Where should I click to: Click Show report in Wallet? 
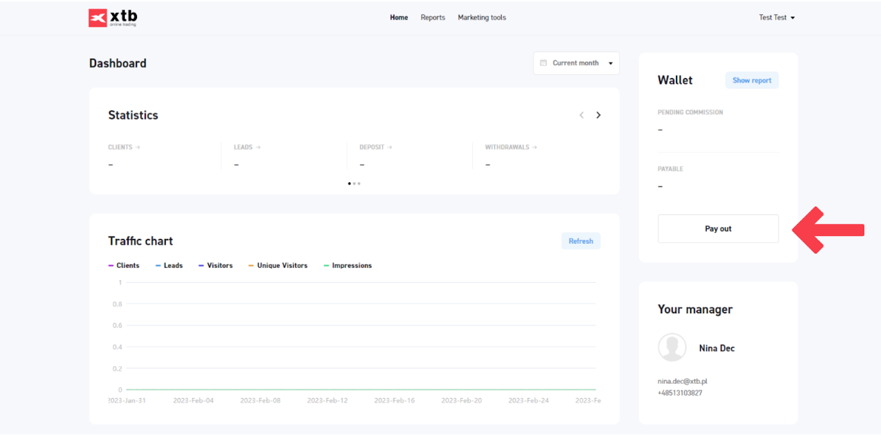pyautogui.click(x=752, y=80)
